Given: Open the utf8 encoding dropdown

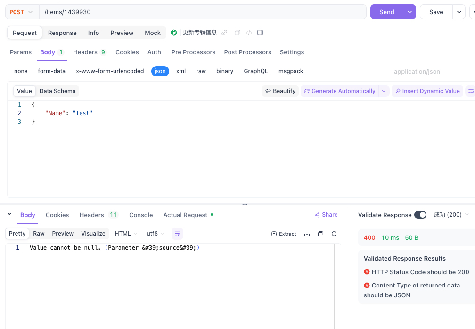Looking at the screenshot, I should tap(156, 234).
